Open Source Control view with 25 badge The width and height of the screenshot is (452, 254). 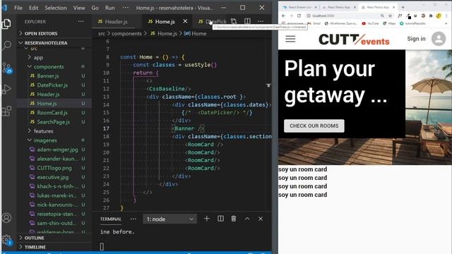click(6, 68)
